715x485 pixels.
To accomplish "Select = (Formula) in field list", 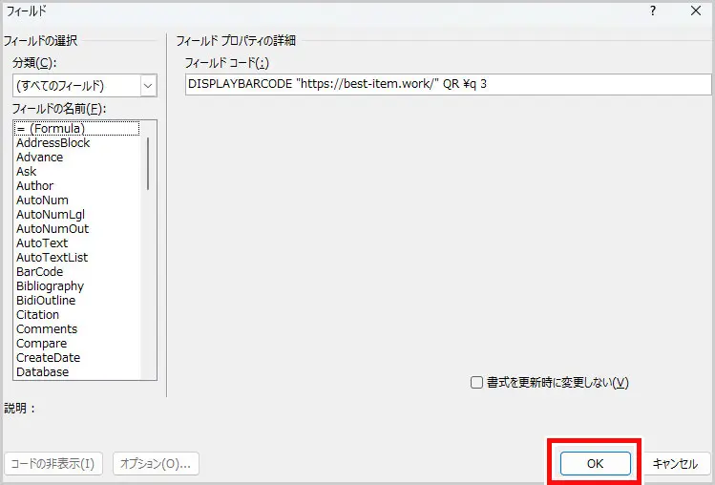I will coord(76,128).
